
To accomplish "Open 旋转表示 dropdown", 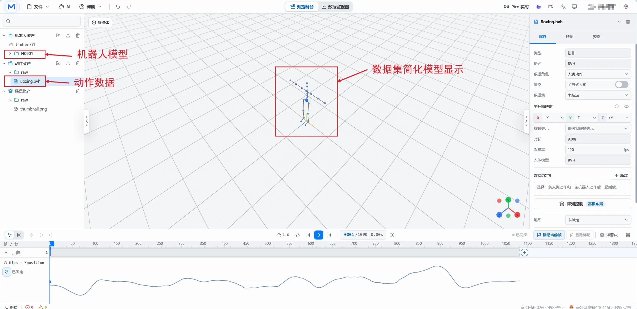I will 598,129.
